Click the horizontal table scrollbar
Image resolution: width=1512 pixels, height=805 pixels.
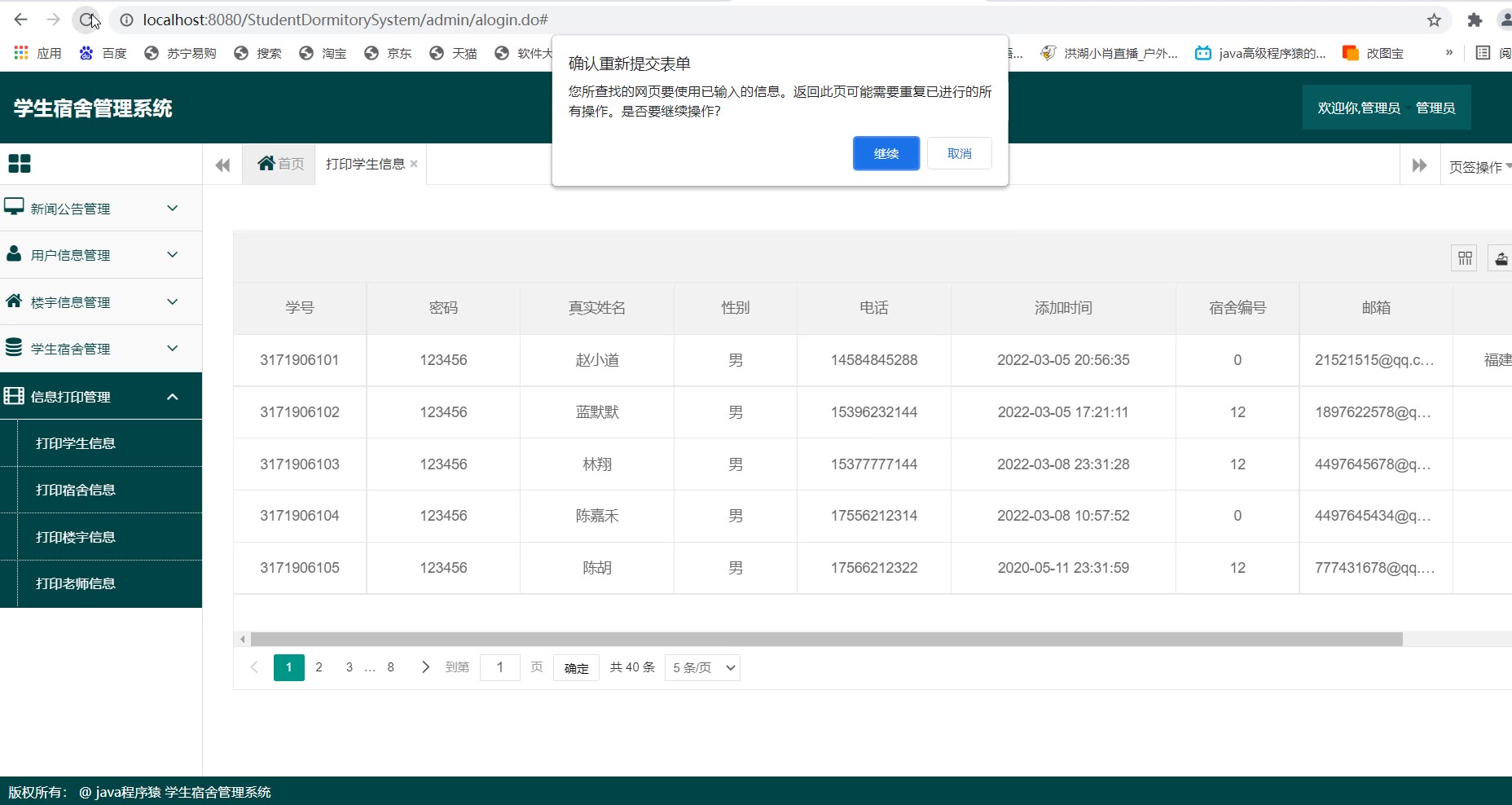coord(826,640)
